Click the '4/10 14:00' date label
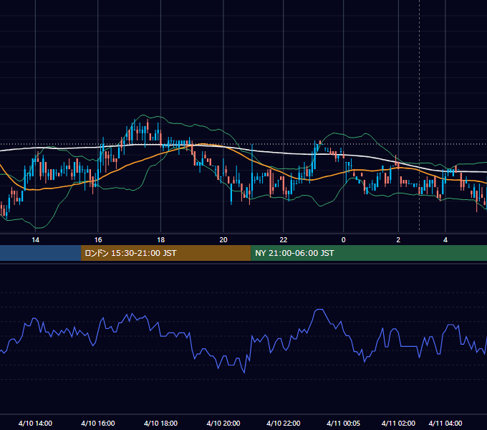The image size is (487, 430). pos(35,423)
